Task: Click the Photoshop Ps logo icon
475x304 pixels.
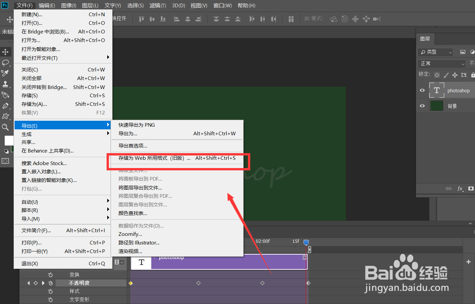Action: click(5, 5)
